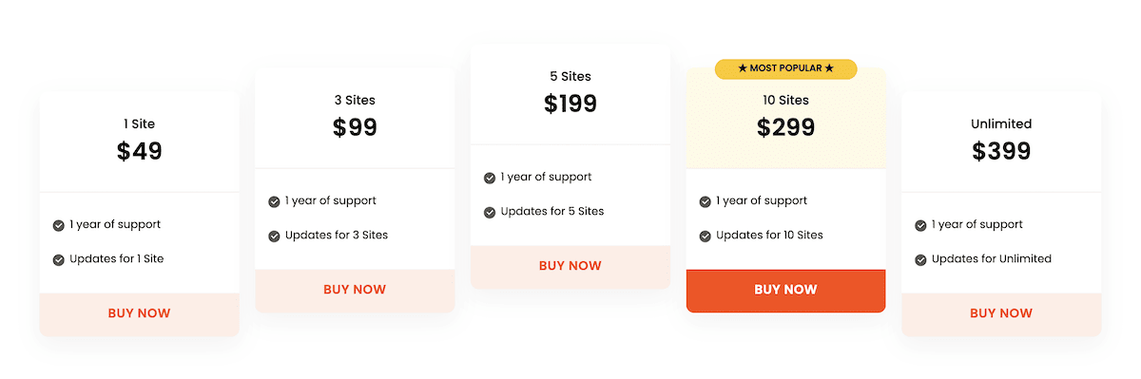Click the orange BUY NOW for 10 Sites
Viewport: 1141px width, 379px height.
coord(785,290)
